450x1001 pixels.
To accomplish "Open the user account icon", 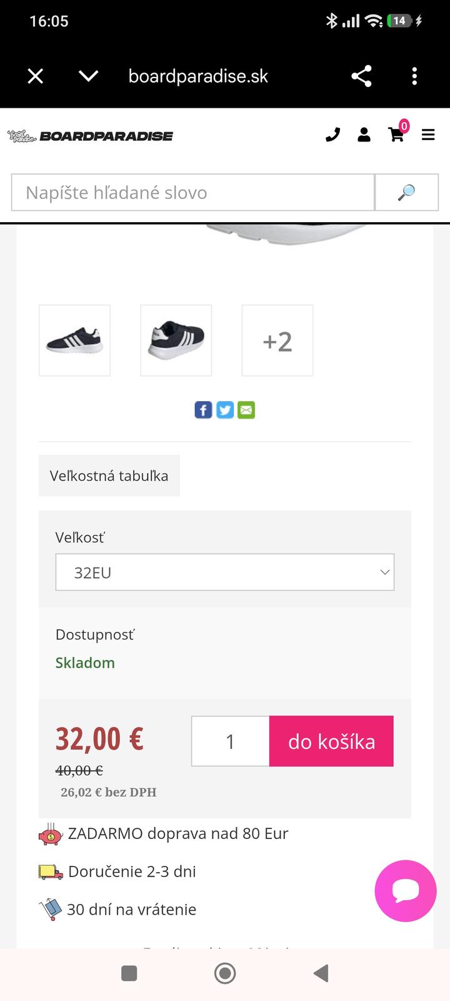I will 364,135.
